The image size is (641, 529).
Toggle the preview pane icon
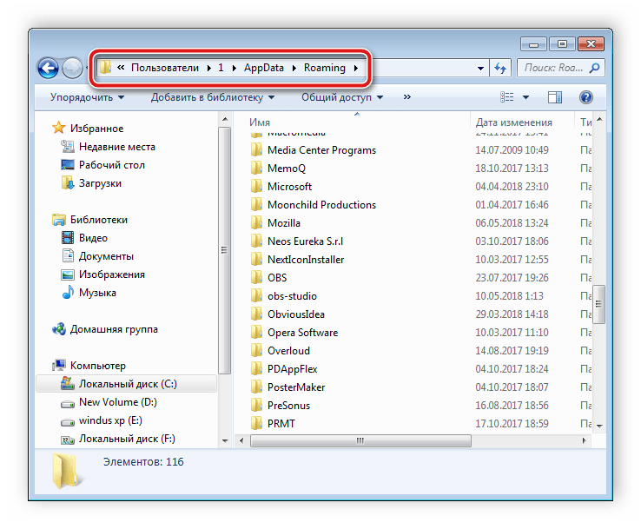tap(555, 97)
